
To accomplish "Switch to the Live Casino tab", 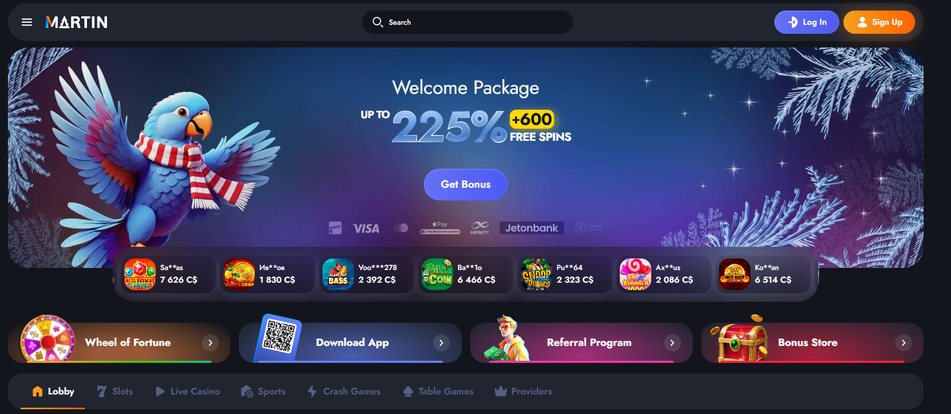I will click(188, 391).
